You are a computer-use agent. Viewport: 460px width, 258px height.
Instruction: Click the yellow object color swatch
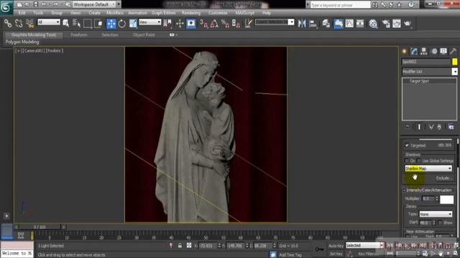point(454,62)
